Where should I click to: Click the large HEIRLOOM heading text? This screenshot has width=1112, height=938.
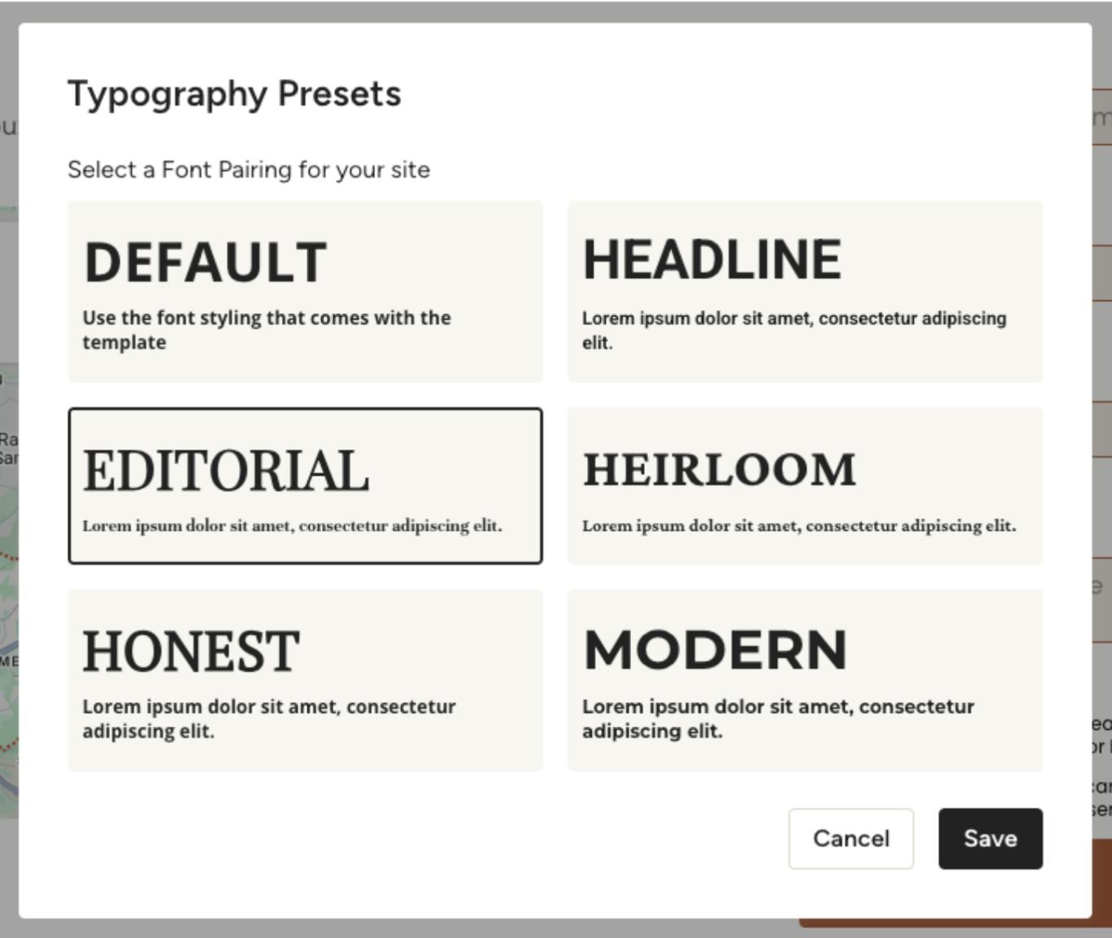719,470
